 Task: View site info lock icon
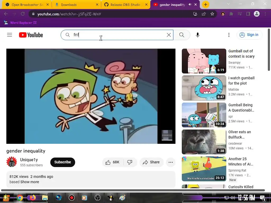pyautogui.click(x=33, y=14)
